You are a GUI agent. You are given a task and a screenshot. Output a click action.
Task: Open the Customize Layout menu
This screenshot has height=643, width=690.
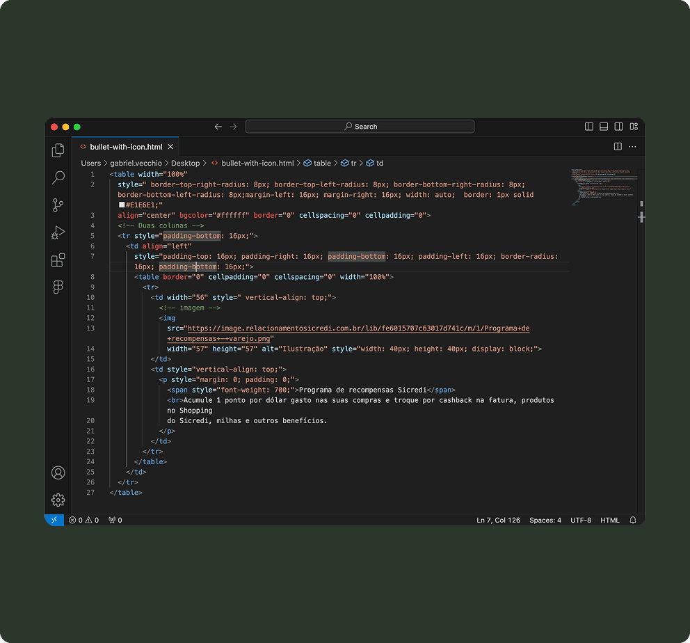634,127
